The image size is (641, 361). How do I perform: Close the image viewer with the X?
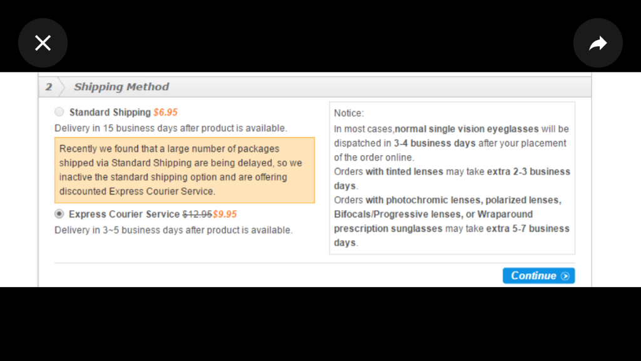[43, 43]
